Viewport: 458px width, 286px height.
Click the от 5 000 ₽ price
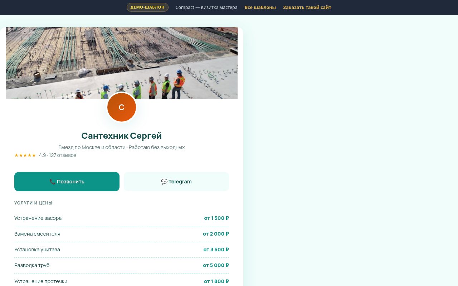216,265
